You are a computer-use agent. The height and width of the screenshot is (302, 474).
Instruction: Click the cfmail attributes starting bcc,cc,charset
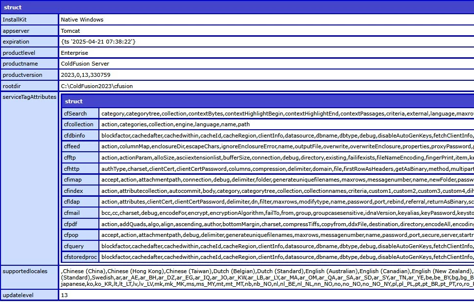click(286, 213)
